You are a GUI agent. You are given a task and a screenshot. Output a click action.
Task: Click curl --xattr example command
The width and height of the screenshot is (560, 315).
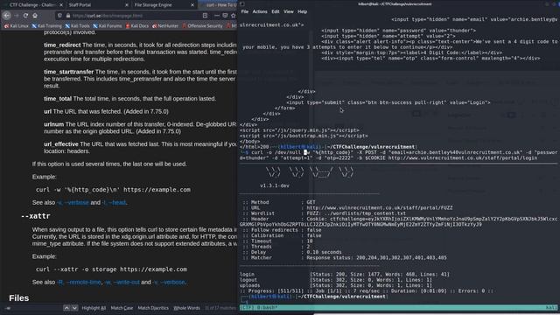(111, 269)
